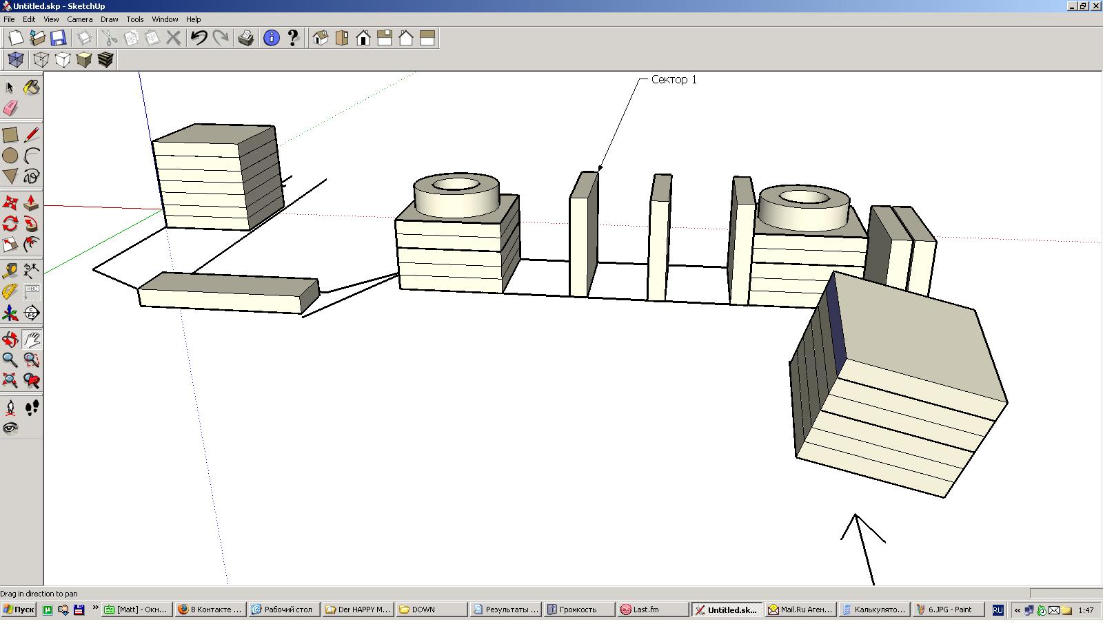Pick the Paint Bucket tool
This screenshot has width=1103, height=635.
(x=31, y=87)
